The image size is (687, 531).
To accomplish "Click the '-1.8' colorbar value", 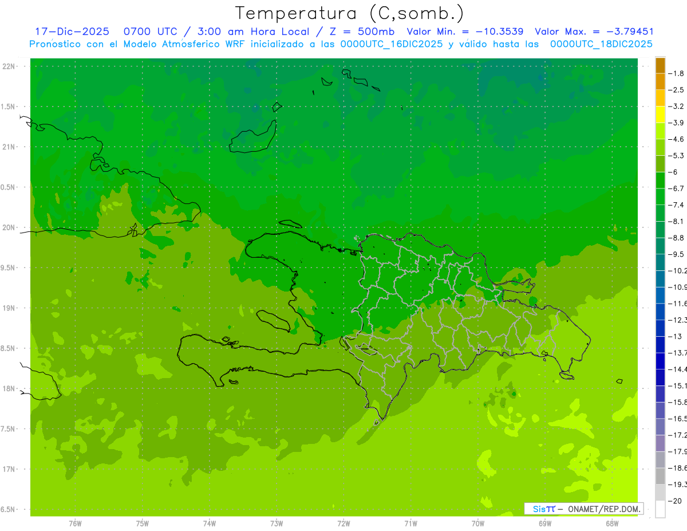I will point(676,73).
